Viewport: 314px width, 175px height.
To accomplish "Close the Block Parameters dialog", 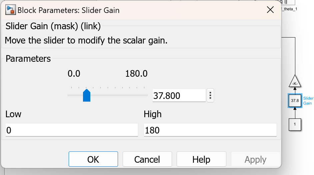I will 270,10.
